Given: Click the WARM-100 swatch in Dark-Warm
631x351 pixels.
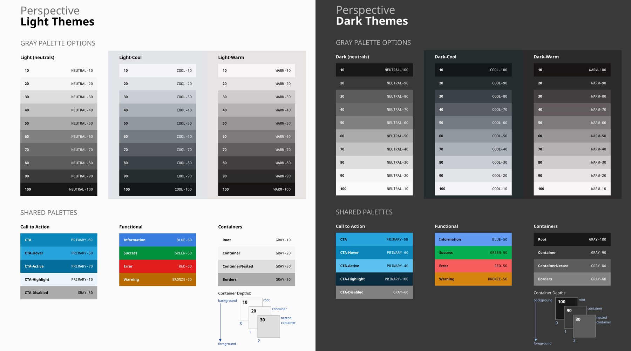Looking at the screenshot, I should coord(572,70).
